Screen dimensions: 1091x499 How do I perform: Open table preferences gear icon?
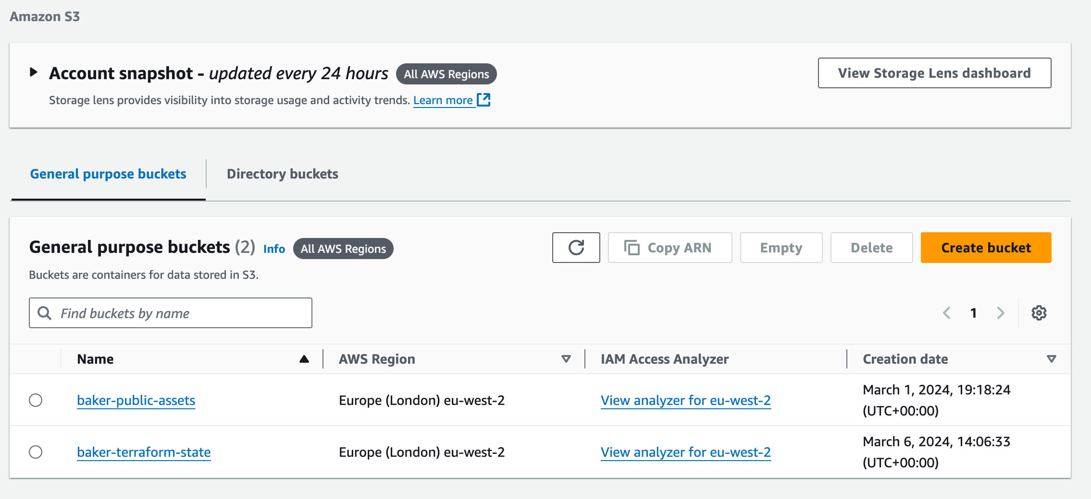click(1039, 313)
